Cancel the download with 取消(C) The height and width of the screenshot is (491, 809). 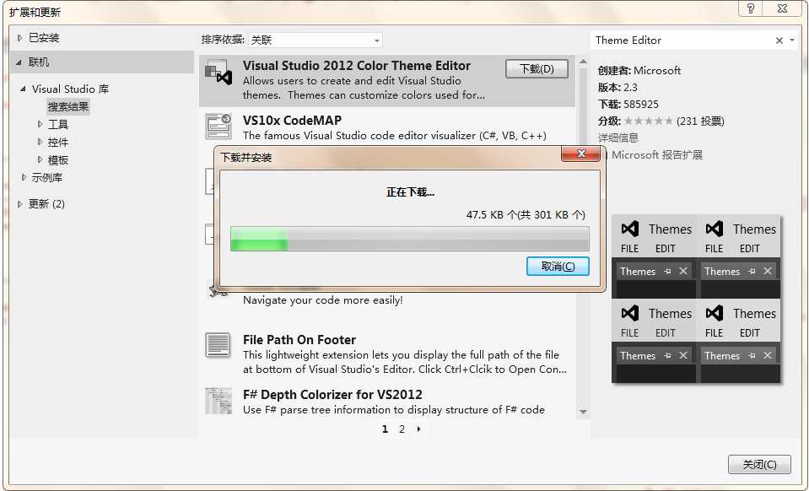tap(558, 266)
